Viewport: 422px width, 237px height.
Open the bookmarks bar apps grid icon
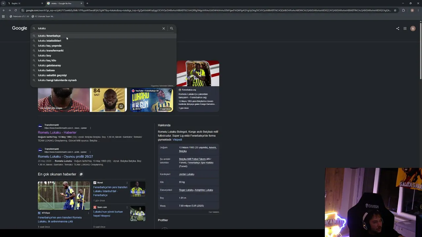3,16
